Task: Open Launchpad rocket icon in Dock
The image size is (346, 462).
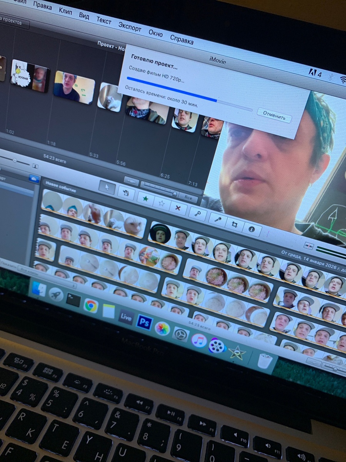Action: pyautogui.click(x=56, y=294)
